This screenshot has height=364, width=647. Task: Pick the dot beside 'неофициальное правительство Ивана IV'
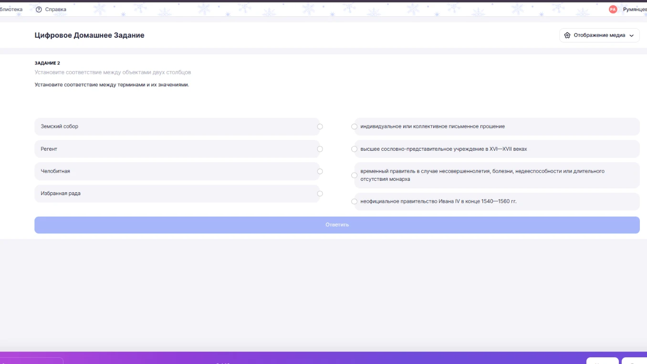[x=354, y=202]
